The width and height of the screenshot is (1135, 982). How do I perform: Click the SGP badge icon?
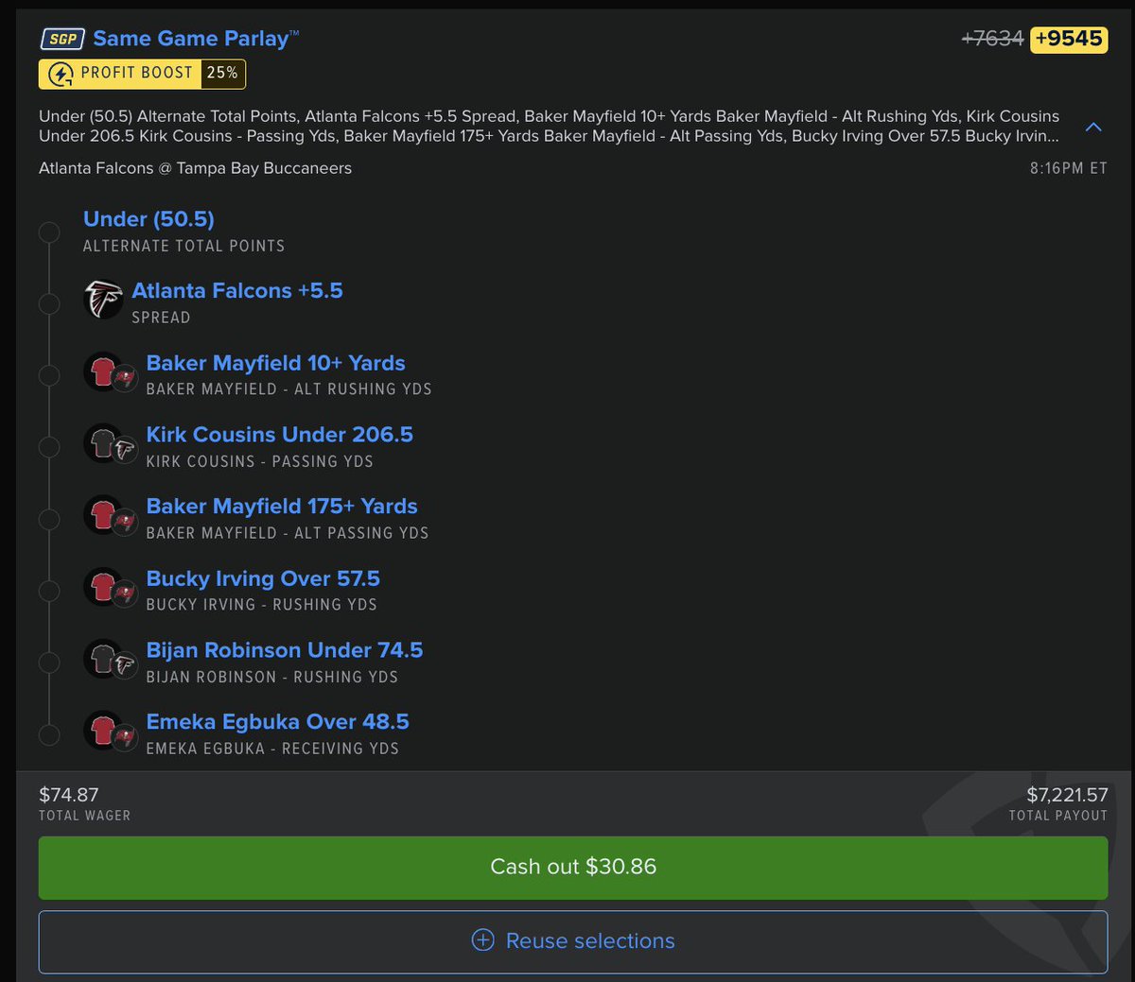[x=62, y=39]
